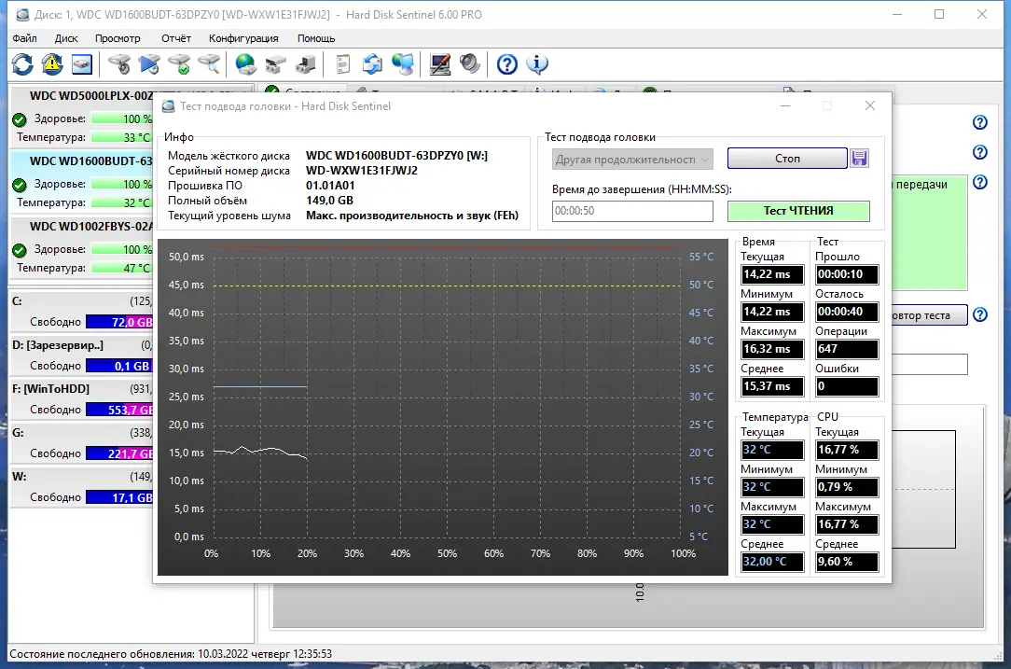The height and width of the screenshot is (669, 1011).
Task: Click the blue question mark toolbar icon
Action: pos(506,64)
